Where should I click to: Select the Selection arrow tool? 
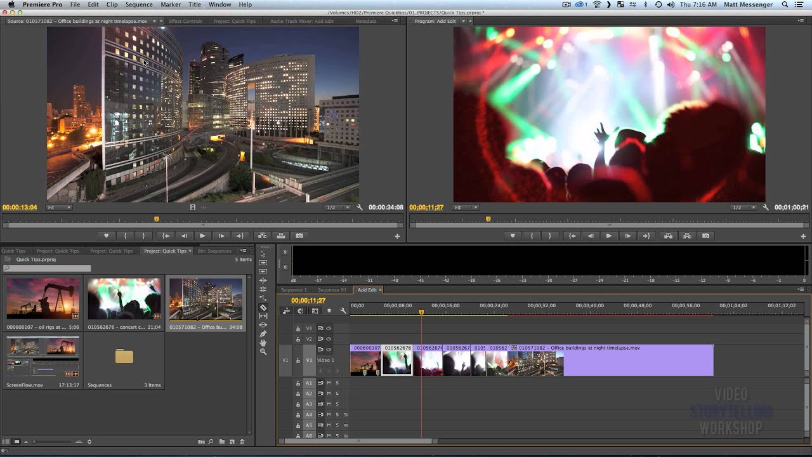click(x=263, y=254)
